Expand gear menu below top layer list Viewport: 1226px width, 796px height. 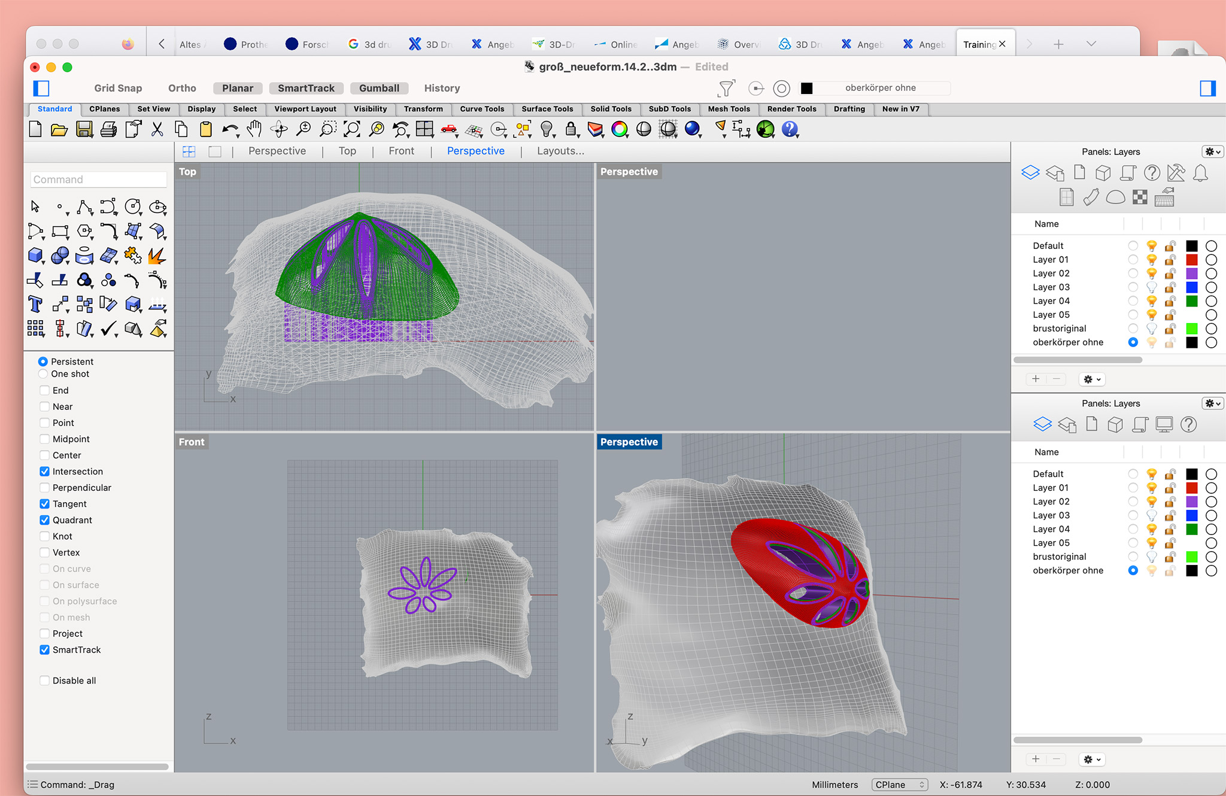point(1092,379)
